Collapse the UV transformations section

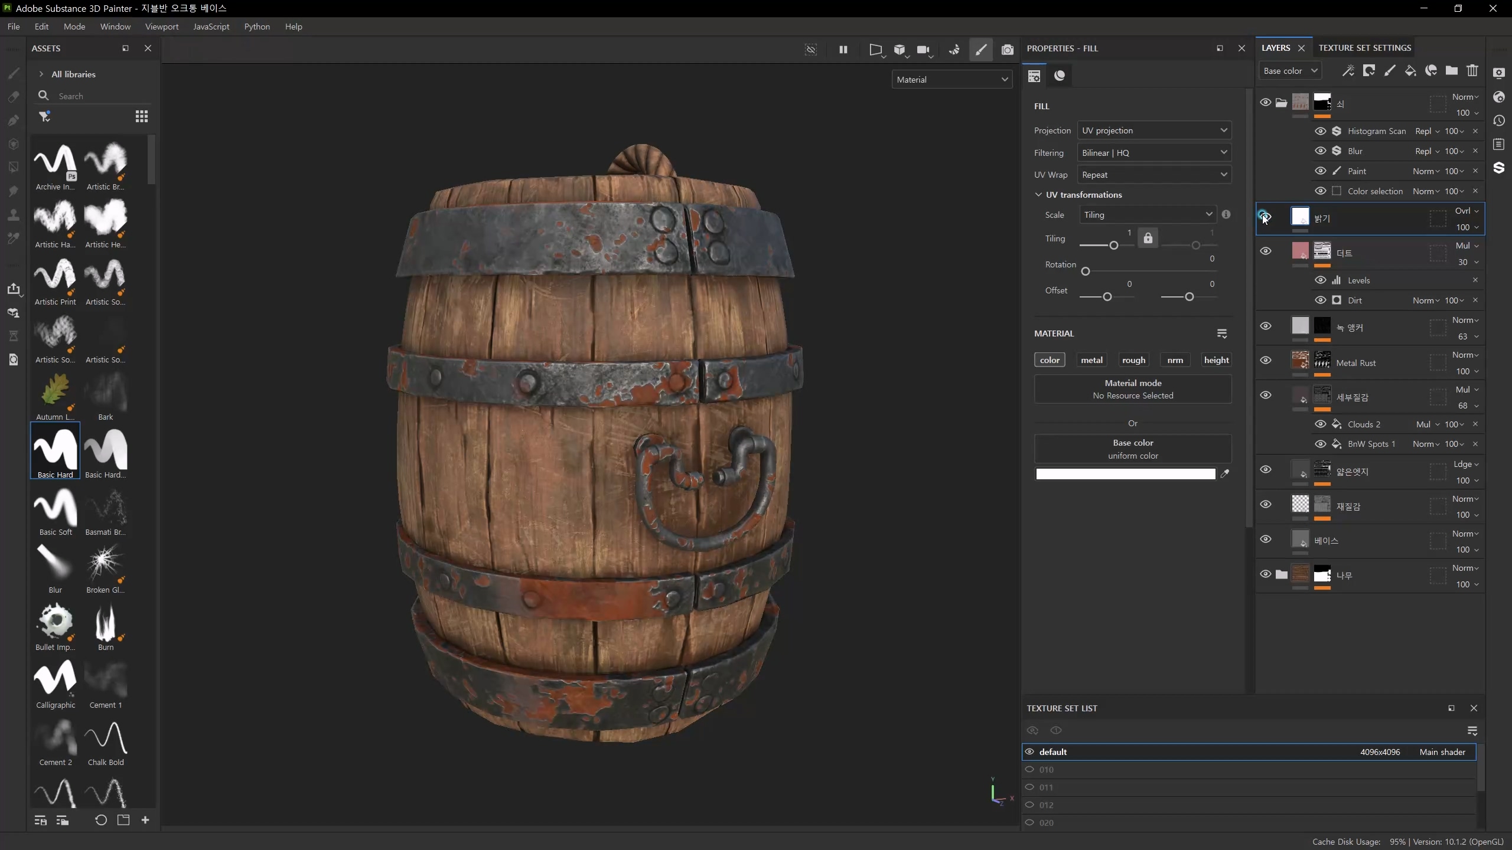point(1038,195)
